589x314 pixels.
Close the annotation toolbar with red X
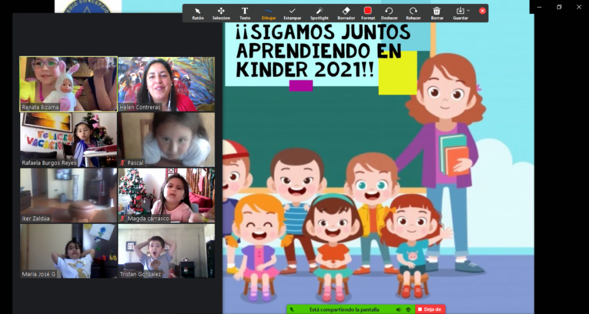pyautogui.click(x=482, y=11)
